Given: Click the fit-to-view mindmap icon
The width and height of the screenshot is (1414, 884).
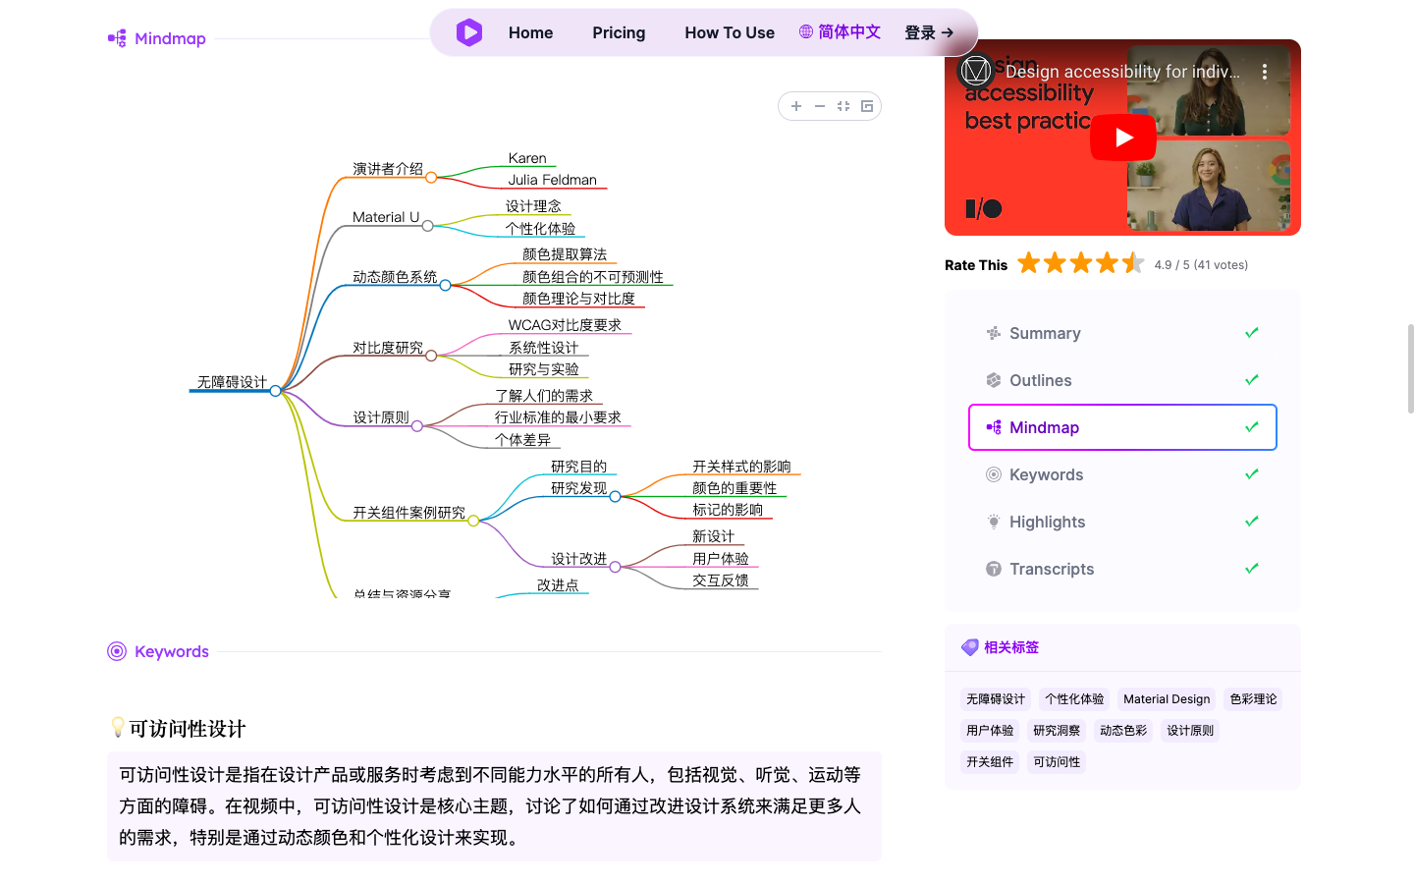Looking at the screenshot, I should [843, 106].
